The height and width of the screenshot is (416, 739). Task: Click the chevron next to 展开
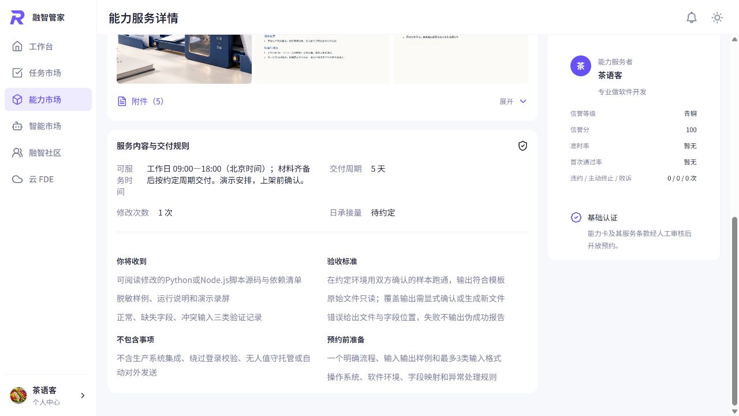pyautogui.click(x=523, y=101)
